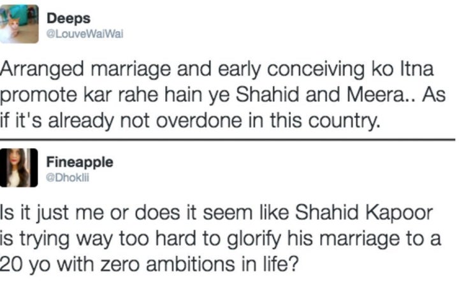Open the @Dhoklii handle

point(68,178)
